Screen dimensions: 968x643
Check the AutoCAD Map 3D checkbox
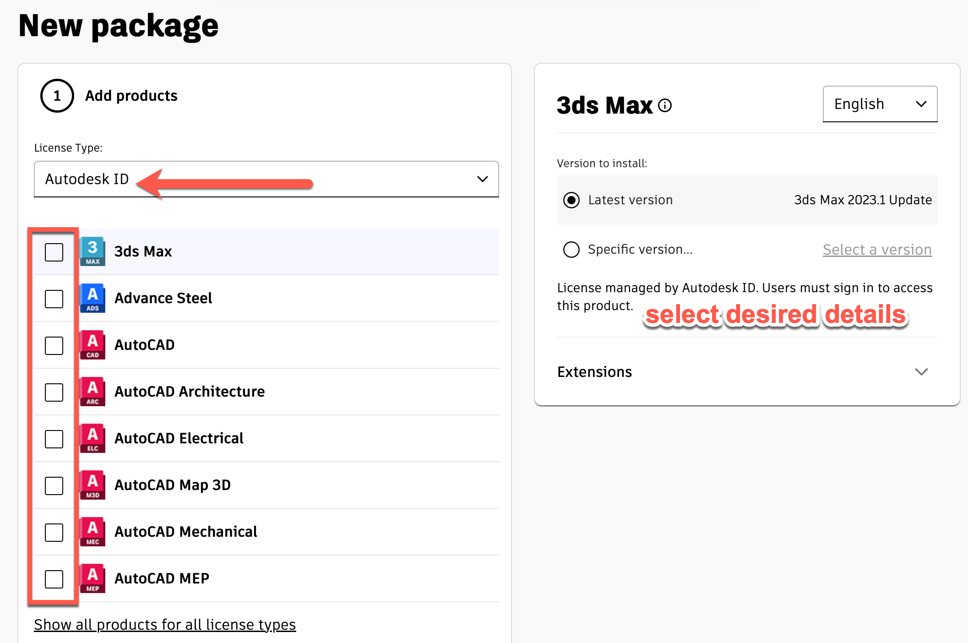click(x=54, y=485)
